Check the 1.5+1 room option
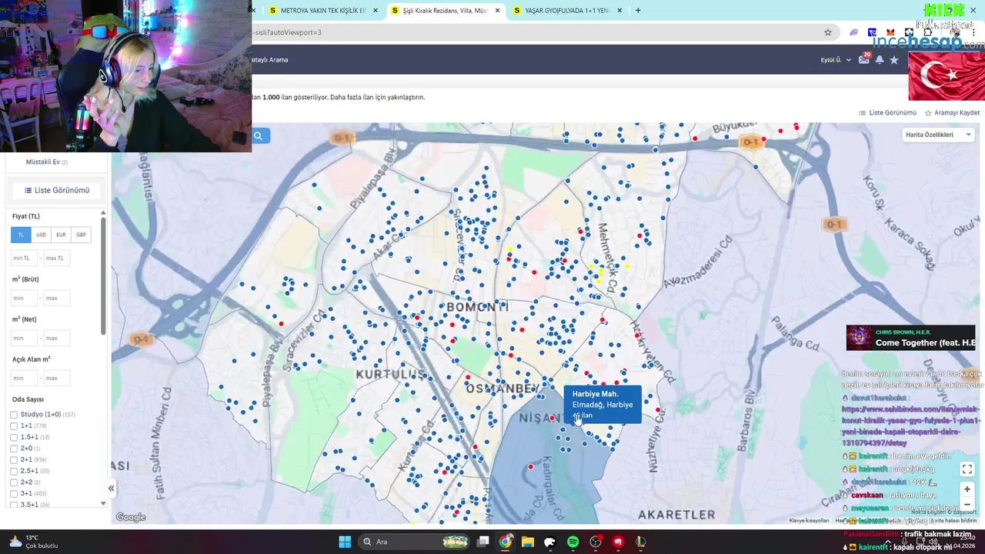Image resolution: width=985 pixels, height=554 pixels. click(x=14, y=437)
